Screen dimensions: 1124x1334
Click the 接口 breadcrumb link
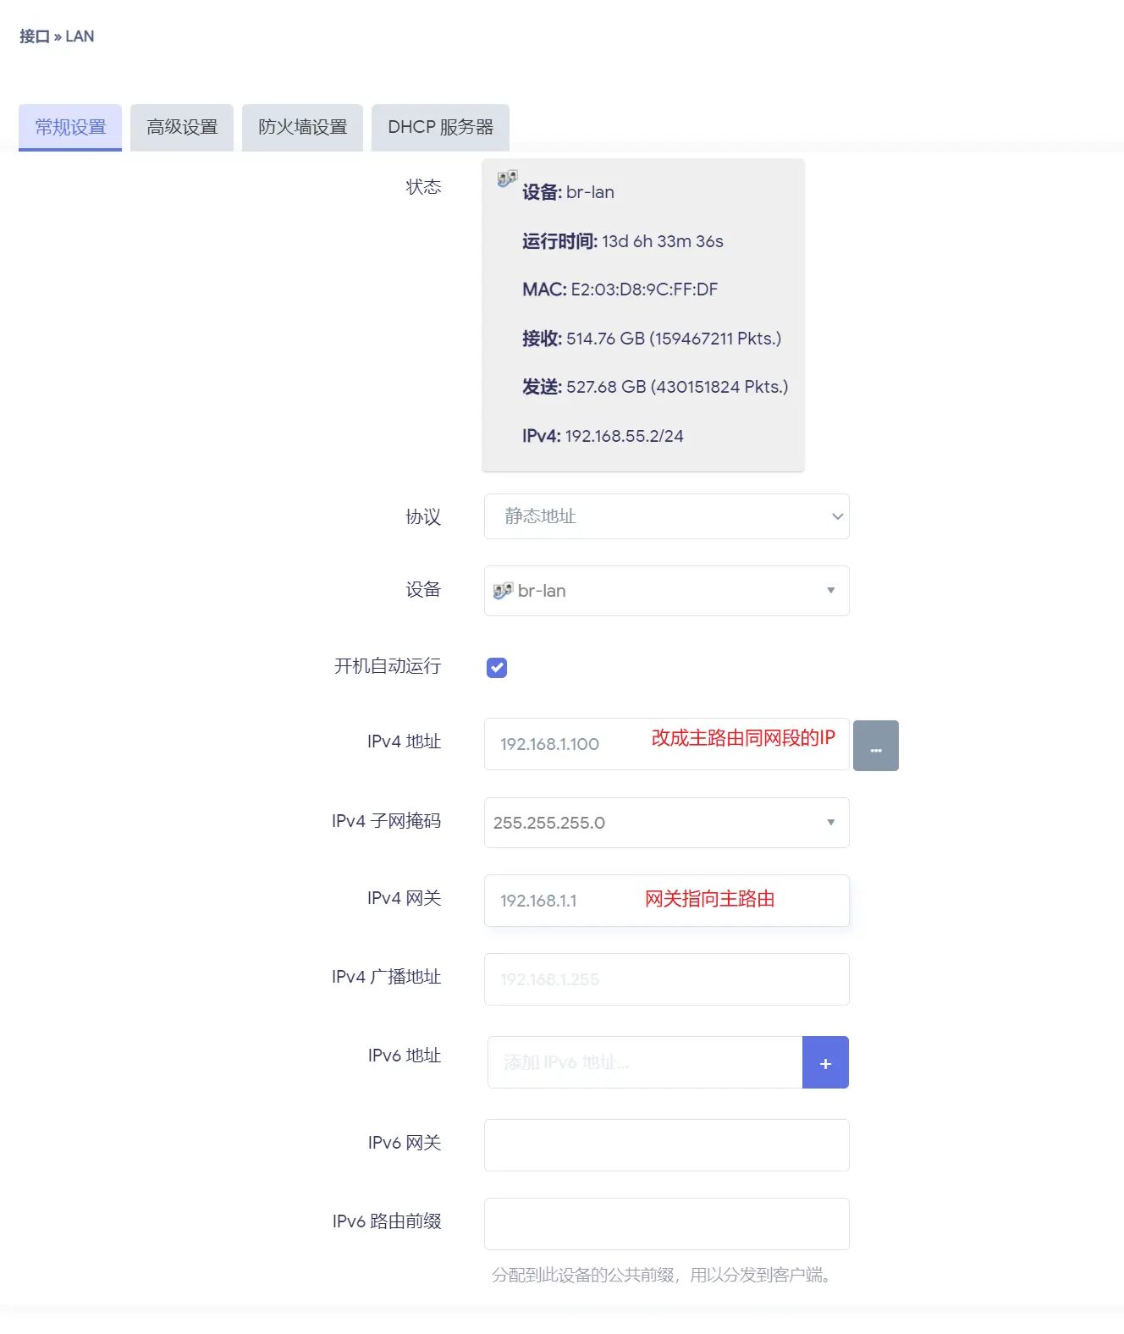pyautogui.click(x=34, y=36)
